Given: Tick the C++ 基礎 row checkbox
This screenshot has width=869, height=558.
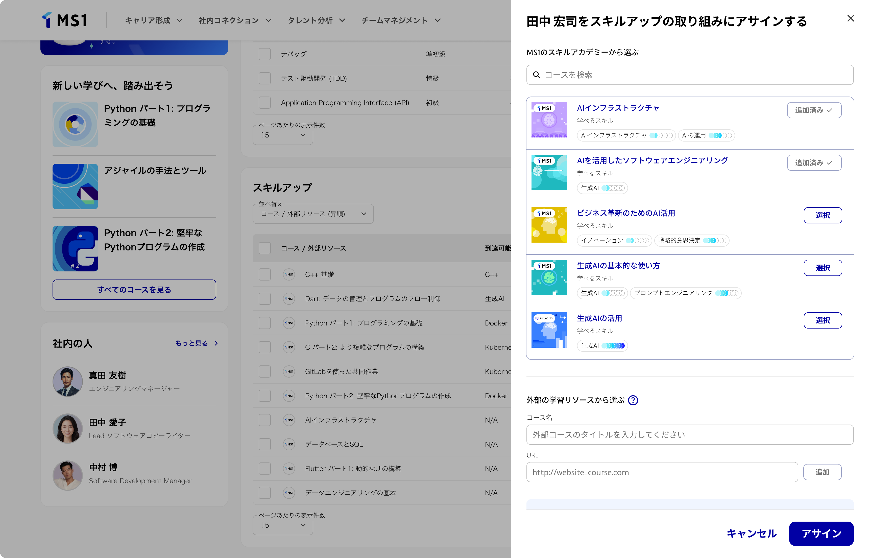Looking at the screenshot, I should tap(265, 275).
